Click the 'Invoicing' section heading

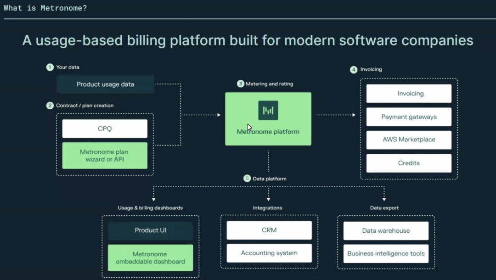coord(371,69)
